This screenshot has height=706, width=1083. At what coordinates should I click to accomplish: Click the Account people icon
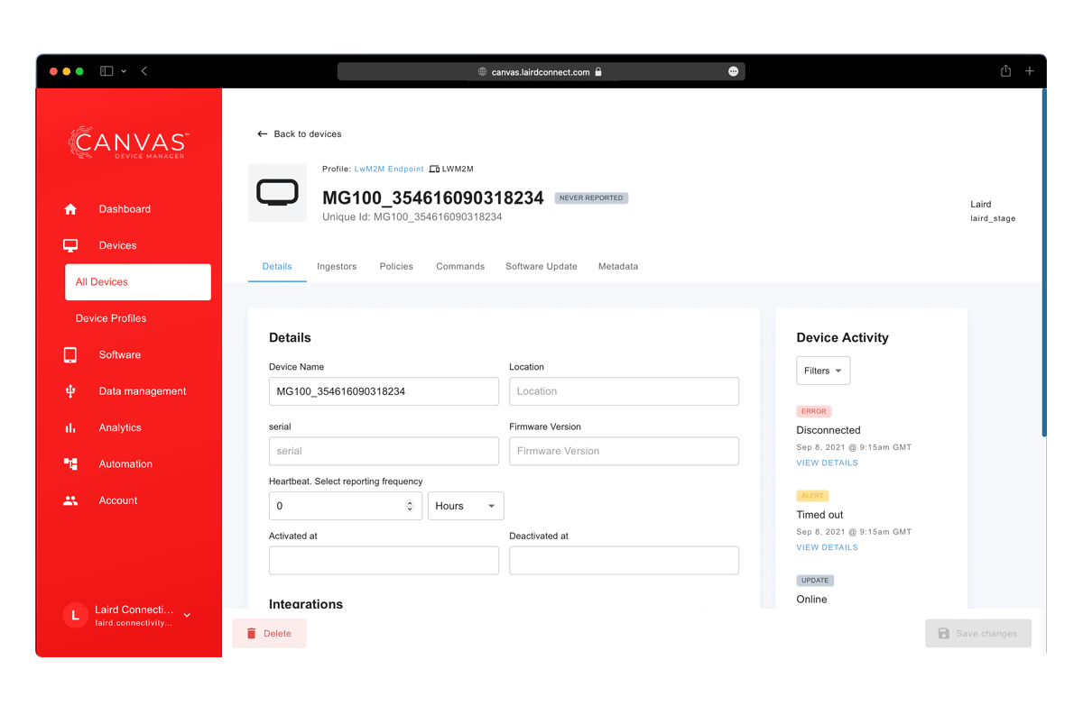point(70,500)
